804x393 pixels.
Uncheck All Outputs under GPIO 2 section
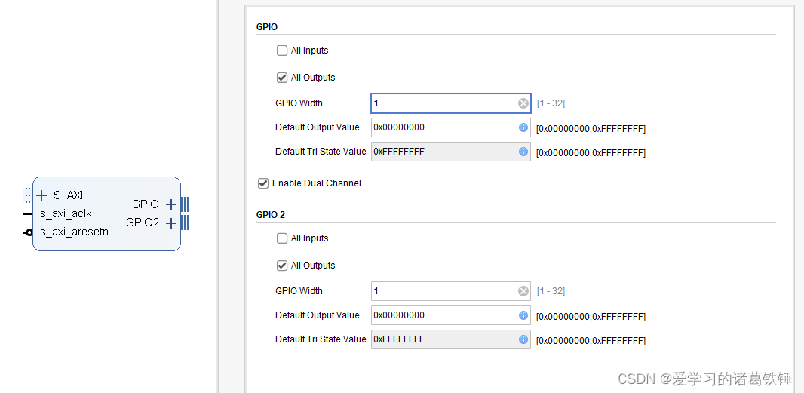[x=282, y=266]
